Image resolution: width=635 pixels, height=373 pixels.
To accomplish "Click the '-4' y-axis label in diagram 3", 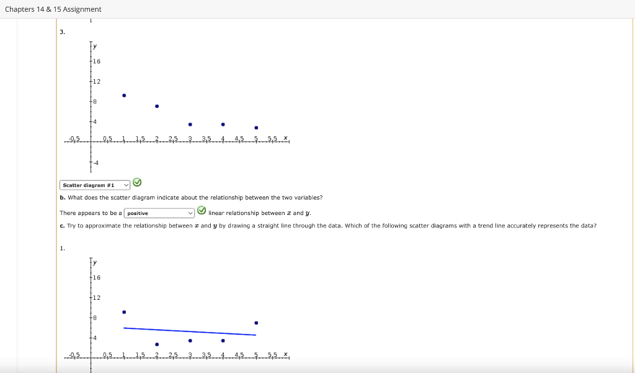I will (x=95, y=162).
